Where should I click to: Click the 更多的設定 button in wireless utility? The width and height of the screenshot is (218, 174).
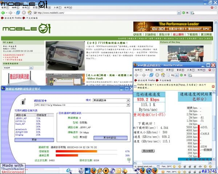coord(110,138)
